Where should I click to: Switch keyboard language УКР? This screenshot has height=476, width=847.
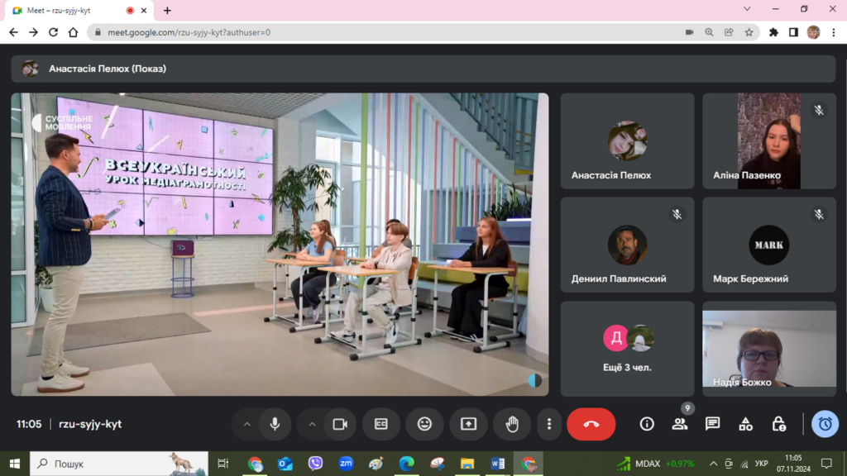[x=761, y=464]
